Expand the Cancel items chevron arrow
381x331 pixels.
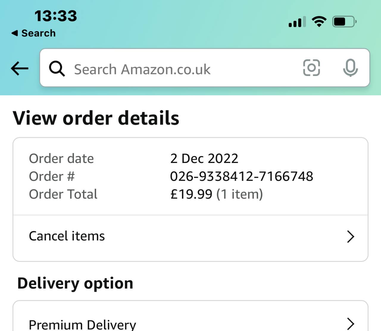point(351,237)
